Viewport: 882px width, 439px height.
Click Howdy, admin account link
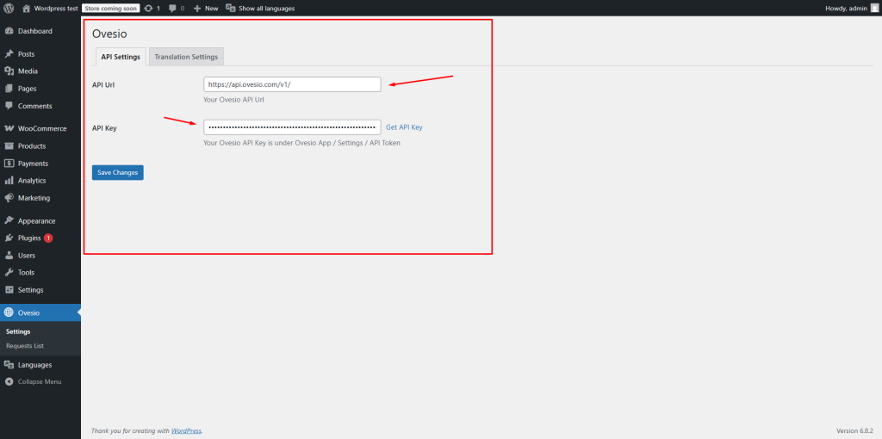tap(846, 9)
